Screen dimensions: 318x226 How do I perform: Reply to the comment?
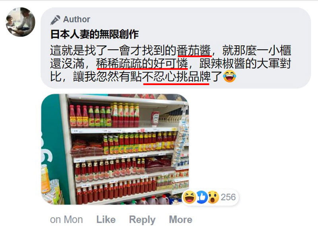point(142,220)
